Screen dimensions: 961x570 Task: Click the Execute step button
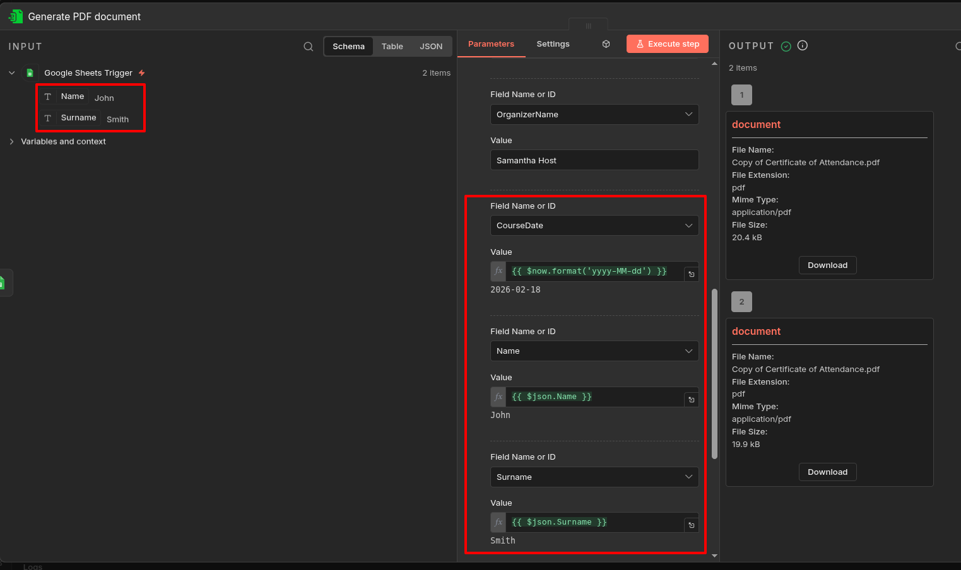click(667, 44)
